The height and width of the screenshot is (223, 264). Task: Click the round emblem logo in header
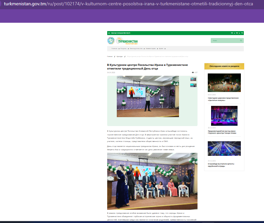[110, 41]
